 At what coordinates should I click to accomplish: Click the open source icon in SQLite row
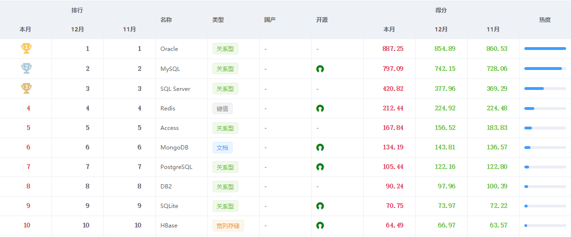click(x=320, y=206)
